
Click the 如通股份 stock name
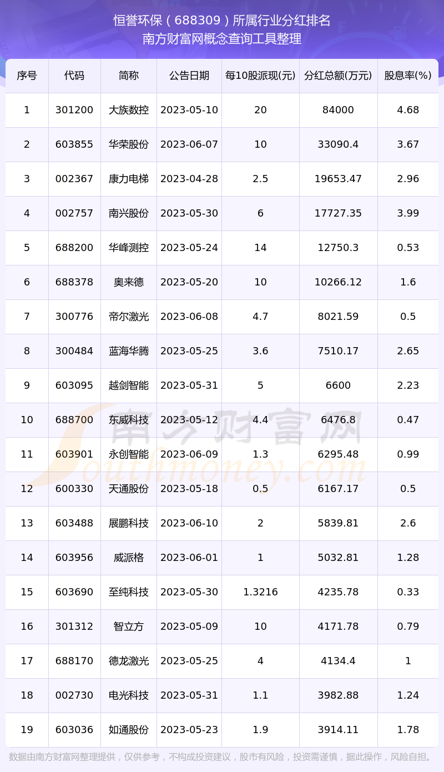tap(129, 730)
